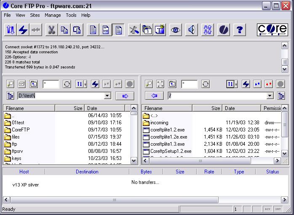The height and width of the screenshot is (215, 294).
Task: Open the Tools menu
Action: (x=71, y=15)
